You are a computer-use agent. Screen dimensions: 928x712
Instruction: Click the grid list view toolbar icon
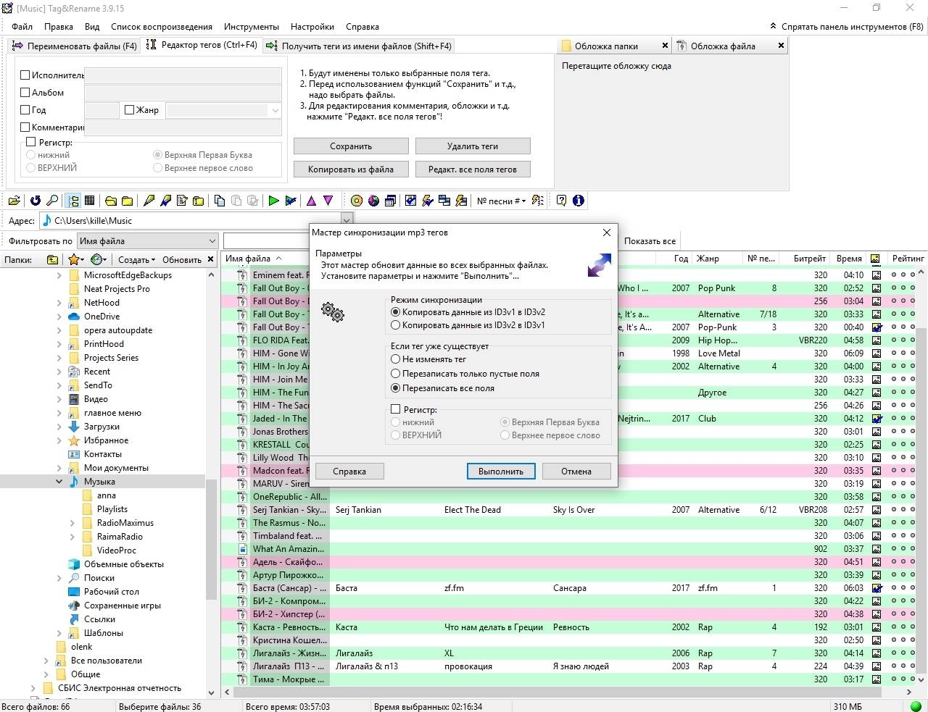point(90,201)
